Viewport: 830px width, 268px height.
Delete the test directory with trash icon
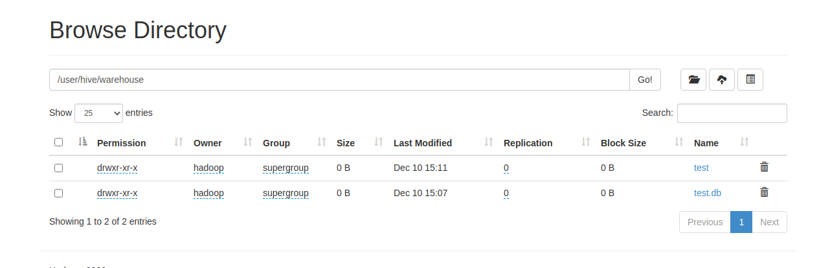(764, 167)
